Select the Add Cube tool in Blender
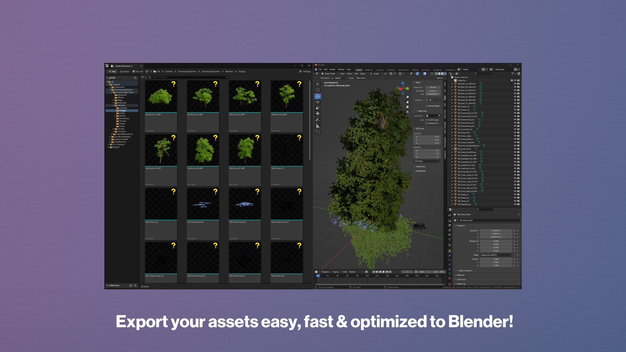This screenshot has height=352, width=626. point(318,132)
